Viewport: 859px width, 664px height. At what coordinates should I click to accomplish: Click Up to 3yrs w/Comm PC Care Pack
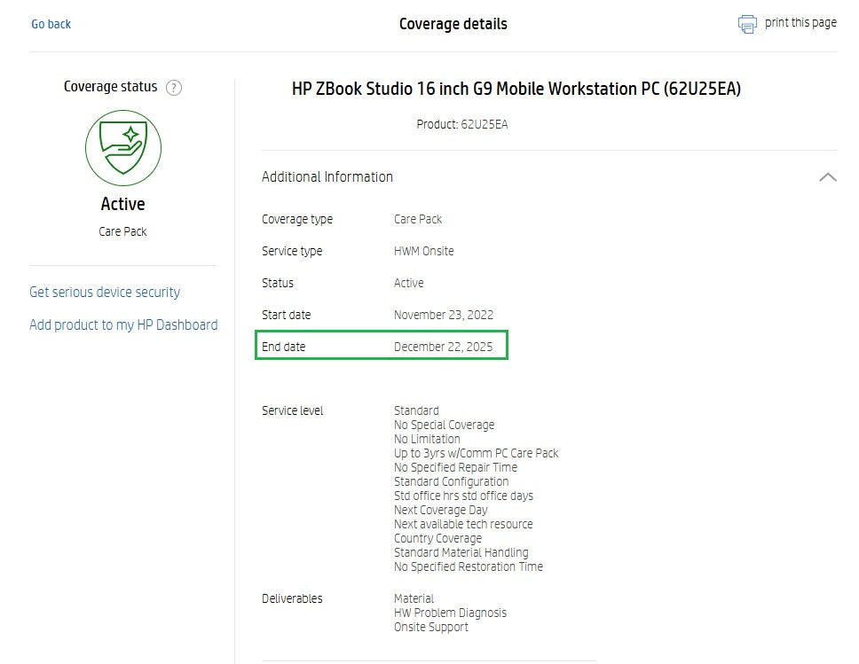(476, 453)
